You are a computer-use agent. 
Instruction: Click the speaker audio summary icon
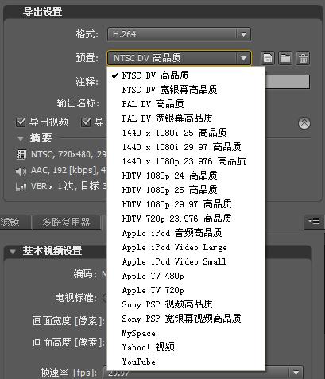pos(21,171)
